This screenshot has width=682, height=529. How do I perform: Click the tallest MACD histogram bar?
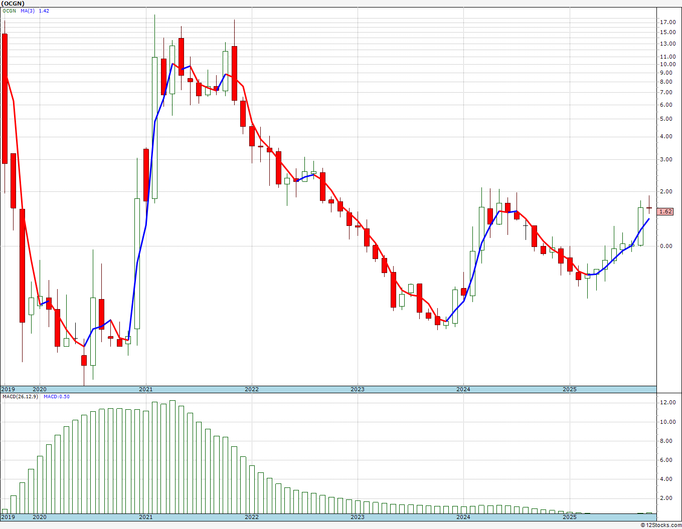[172, 456]
